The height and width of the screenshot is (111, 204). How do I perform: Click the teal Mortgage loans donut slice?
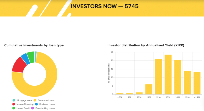[35, 57]
